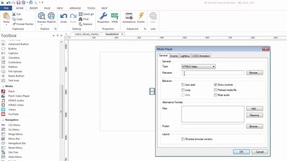This screenshot has width=287, height=161.
Task: Switch to video_library_master document tab
Action: 87,34
